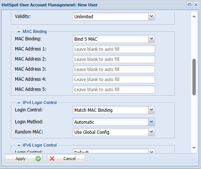The height and width of the screenshot is (169, 201).
Task: Click the scrollbar down arrow
Action: 194,148
